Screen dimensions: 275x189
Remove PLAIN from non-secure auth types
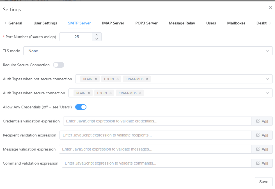[x=96, y=79]
